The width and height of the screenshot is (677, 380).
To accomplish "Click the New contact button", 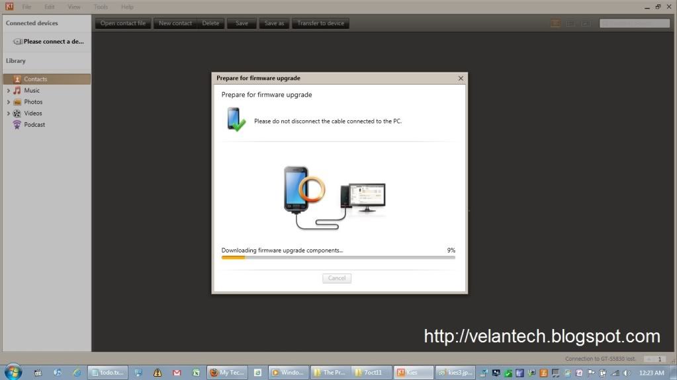I will (175, 23).
